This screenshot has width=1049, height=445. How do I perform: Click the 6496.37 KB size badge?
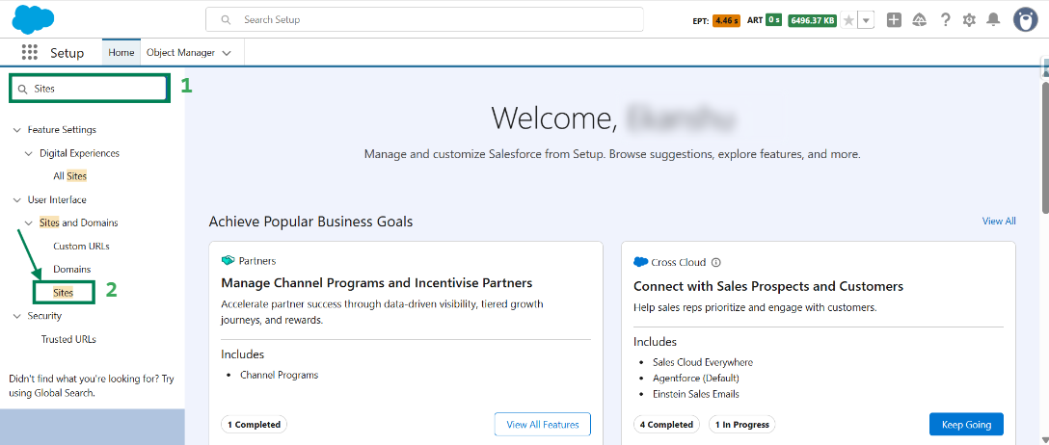812,20
